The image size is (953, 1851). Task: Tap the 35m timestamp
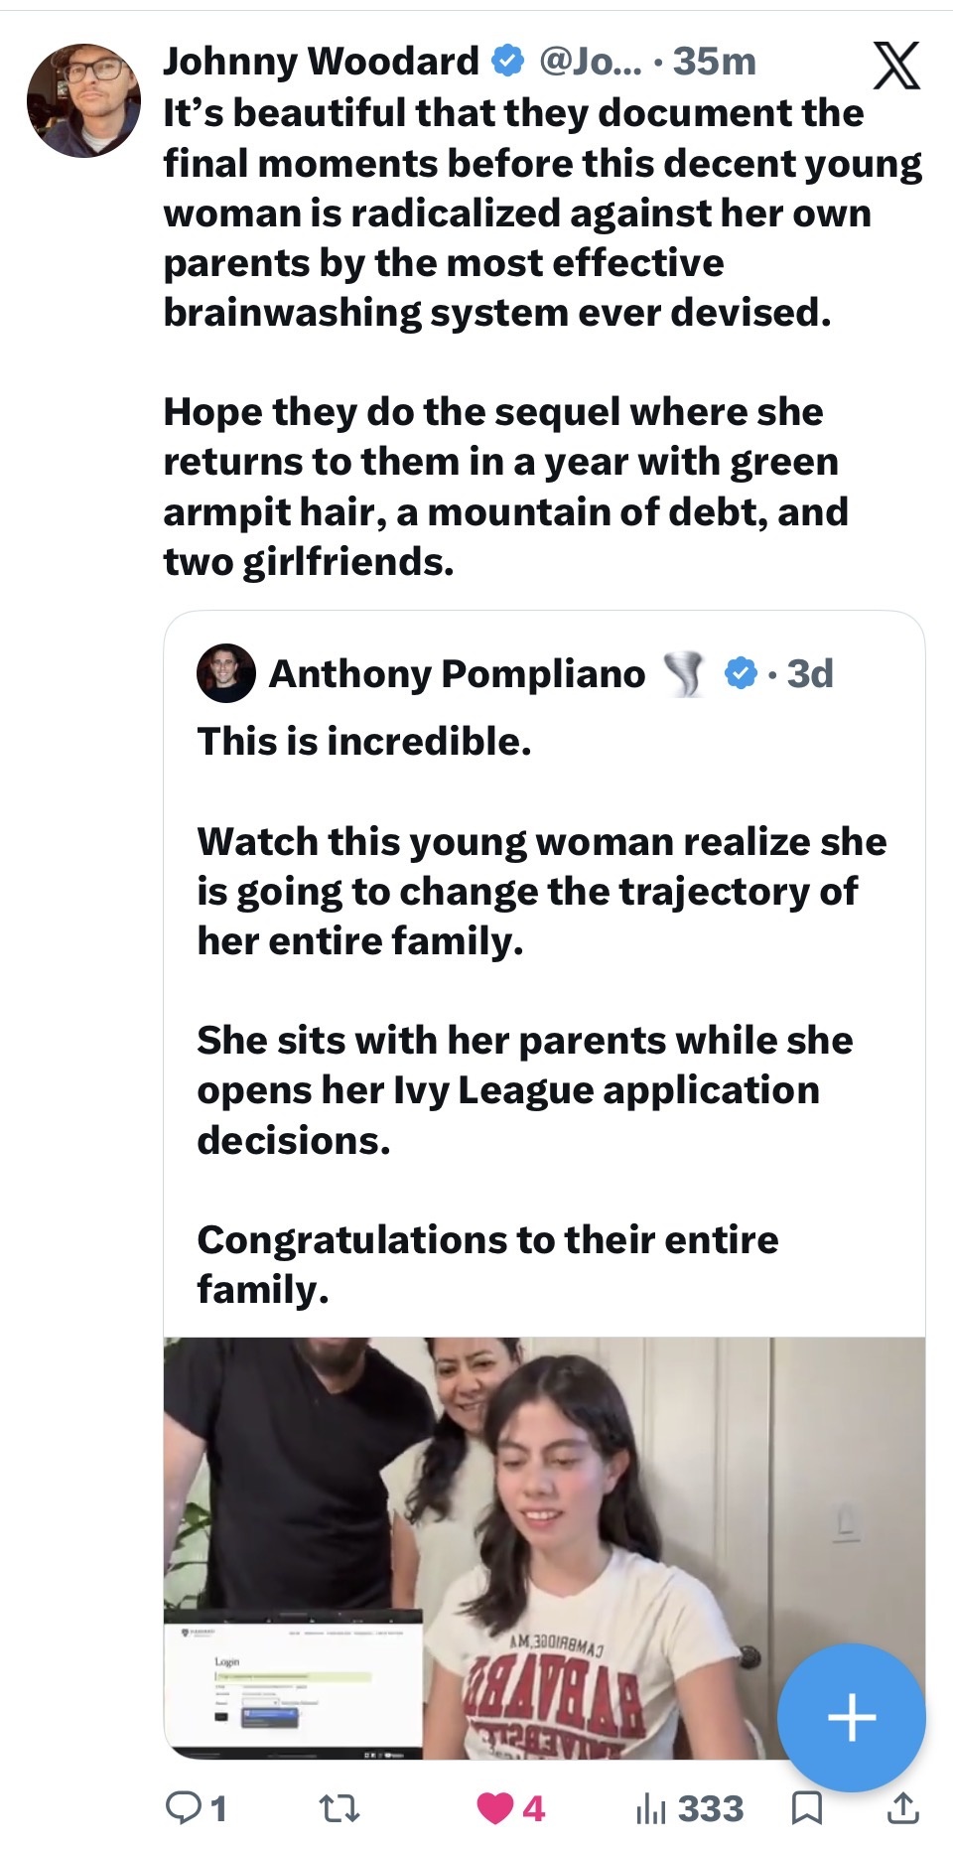coord(715,62)
